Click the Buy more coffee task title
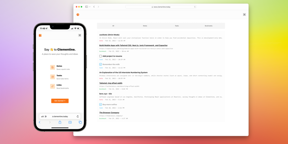Screen dimensions: 288x144 110,104
